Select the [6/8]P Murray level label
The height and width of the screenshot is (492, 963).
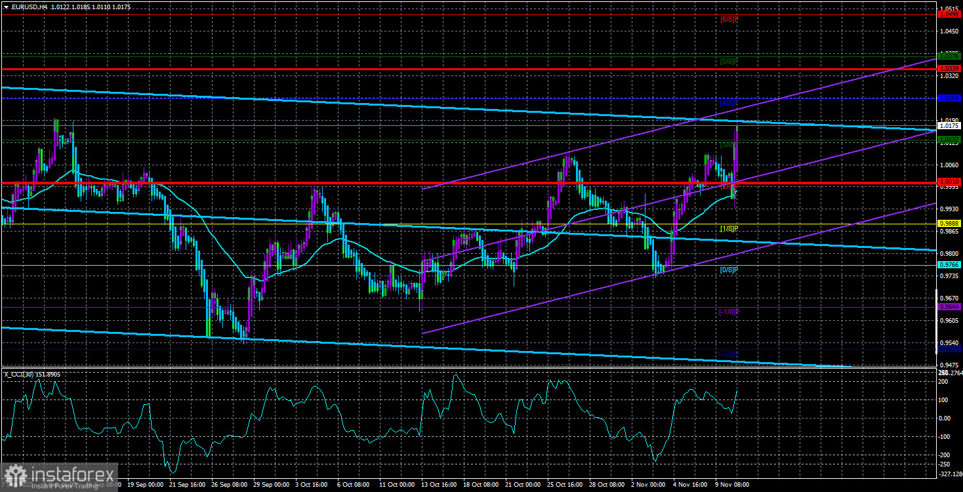[729, 19]
